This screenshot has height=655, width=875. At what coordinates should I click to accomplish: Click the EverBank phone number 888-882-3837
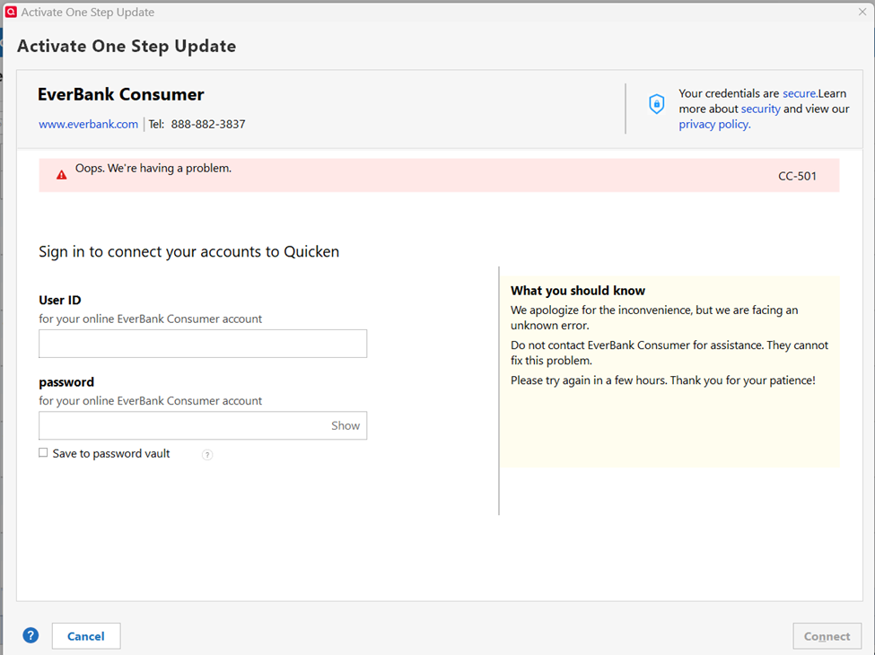pos(208,125)
